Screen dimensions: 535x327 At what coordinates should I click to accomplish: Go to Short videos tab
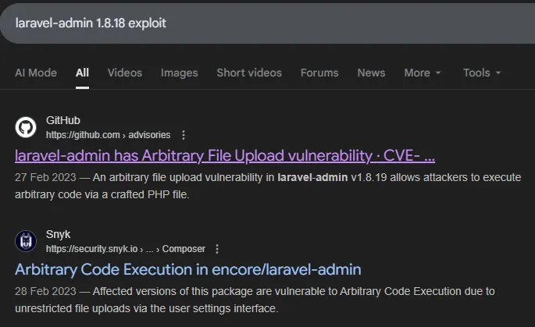pyautogui.click(x=249, y=73)
